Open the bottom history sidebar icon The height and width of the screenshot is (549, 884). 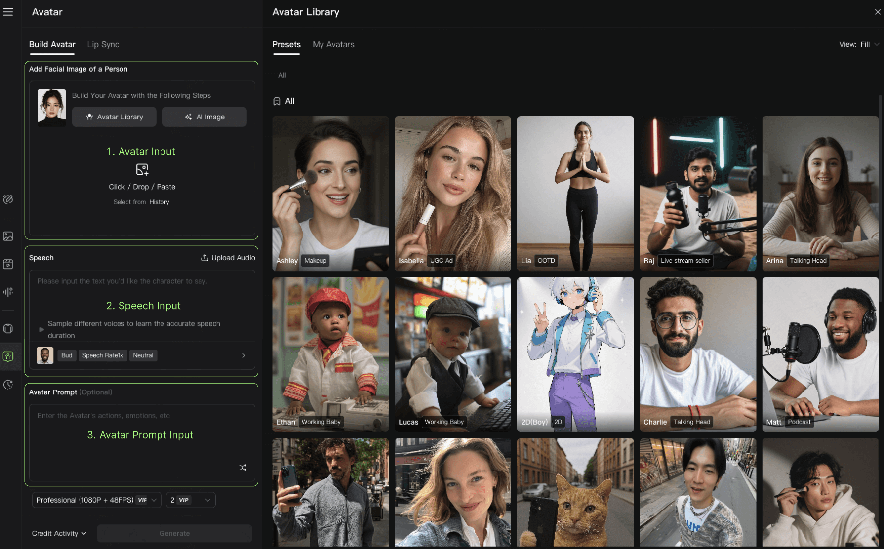[x=8, y=385]
